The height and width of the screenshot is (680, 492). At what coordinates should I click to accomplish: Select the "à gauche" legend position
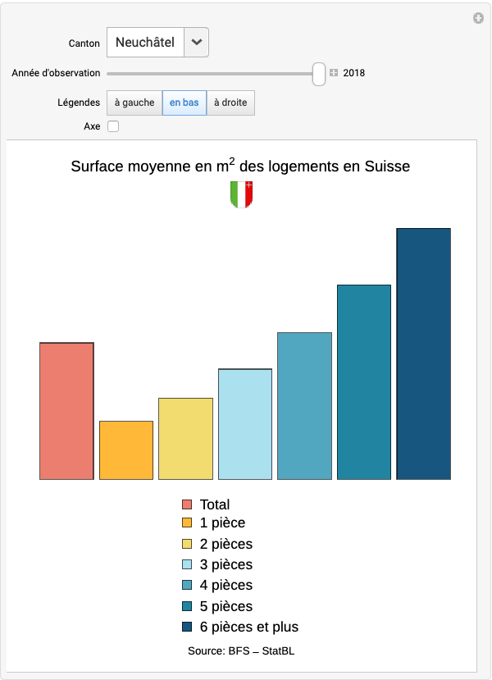click(134, 103)
